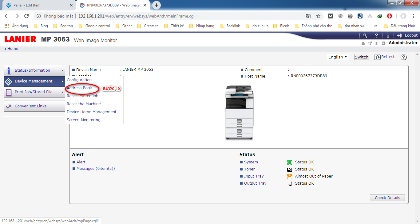Open the Dấu trang khác bookmarks folder
The image size is (420, 224).
point(399,26)
